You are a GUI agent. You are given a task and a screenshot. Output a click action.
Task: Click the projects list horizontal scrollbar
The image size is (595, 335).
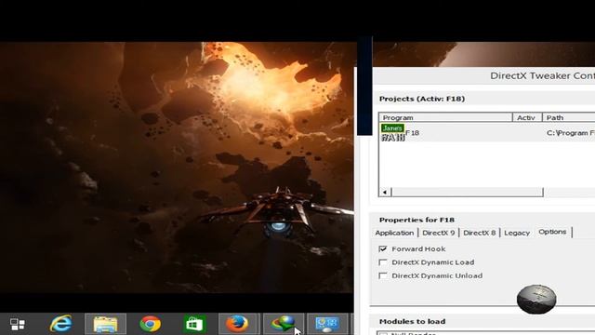pos(467,193)
